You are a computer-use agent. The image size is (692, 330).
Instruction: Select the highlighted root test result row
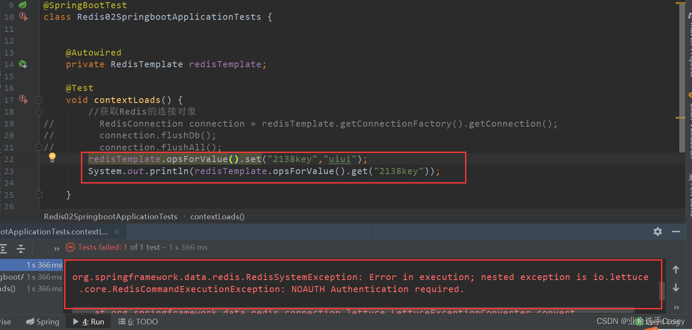click(31, 265)
